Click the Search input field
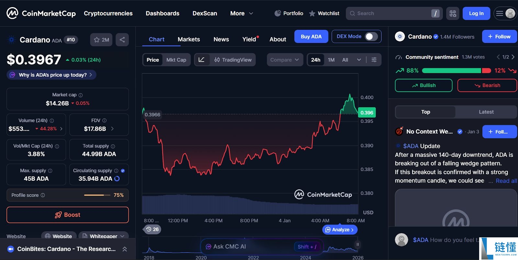Image resolution: width=518 pixels, height=260 pixels. [394, 14]
